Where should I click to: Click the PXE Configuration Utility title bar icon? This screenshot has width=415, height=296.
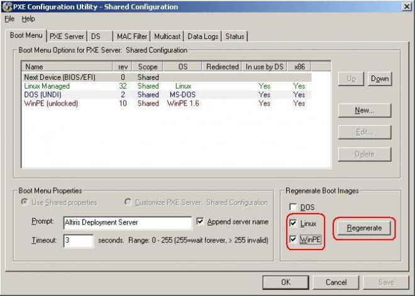click(x=7, y=7)
